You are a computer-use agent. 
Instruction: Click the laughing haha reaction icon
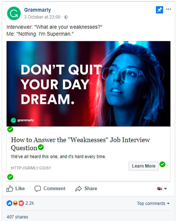coord(15,203)
